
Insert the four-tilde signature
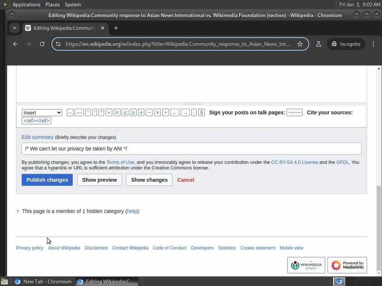[x=295, y=112]
